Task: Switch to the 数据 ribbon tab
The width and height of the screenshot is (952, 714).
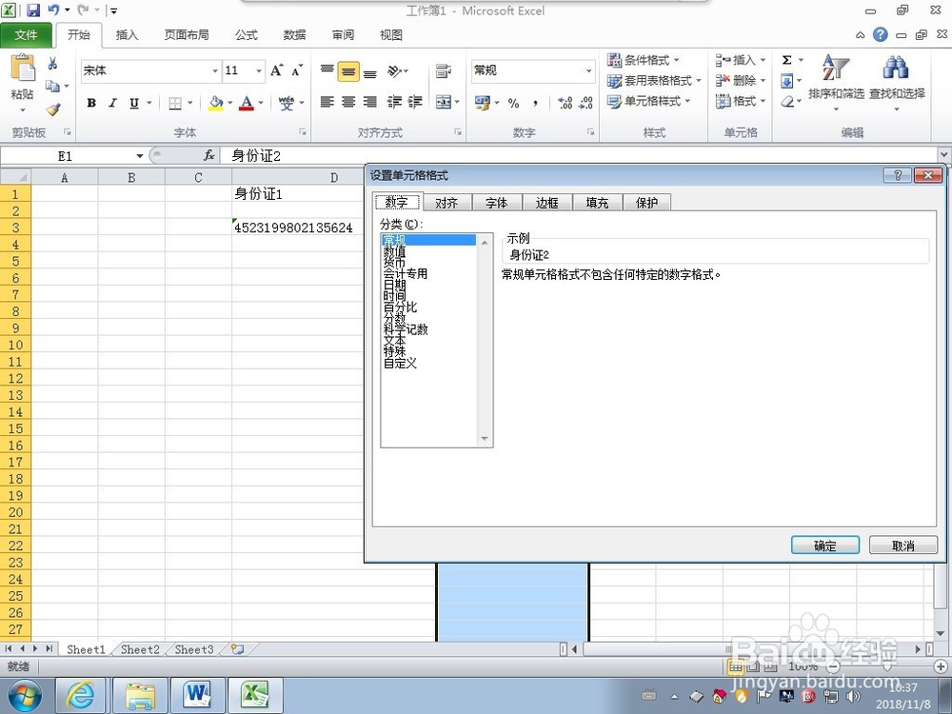Action: 294,35
